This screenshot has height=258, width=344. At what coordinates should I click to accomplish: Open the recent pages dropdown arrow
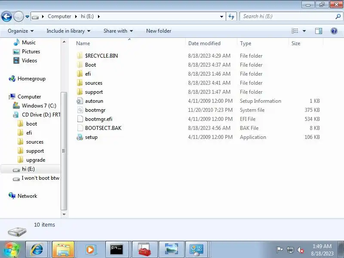27,17
